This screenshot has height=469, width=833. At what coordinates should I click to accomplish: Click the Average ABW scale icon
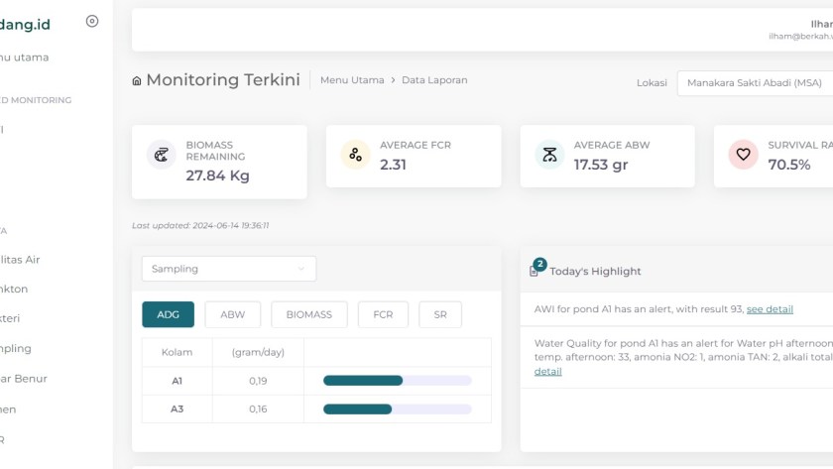coord(549,155)
